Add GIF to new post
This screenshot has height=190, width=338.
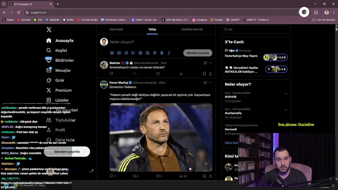point(119,53)
